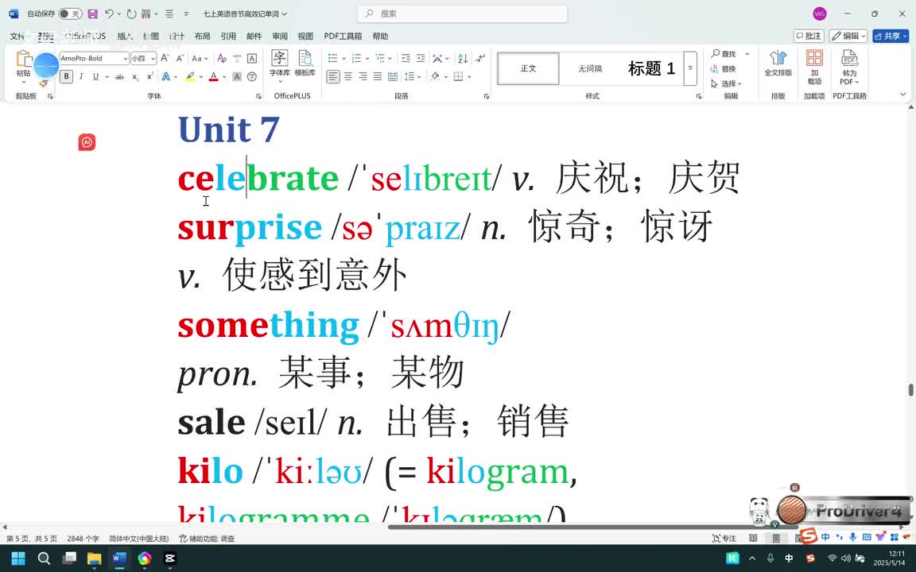Toggle Strikethrough formatting
Screen dimensions: 916x572
(x=119, y=76)
